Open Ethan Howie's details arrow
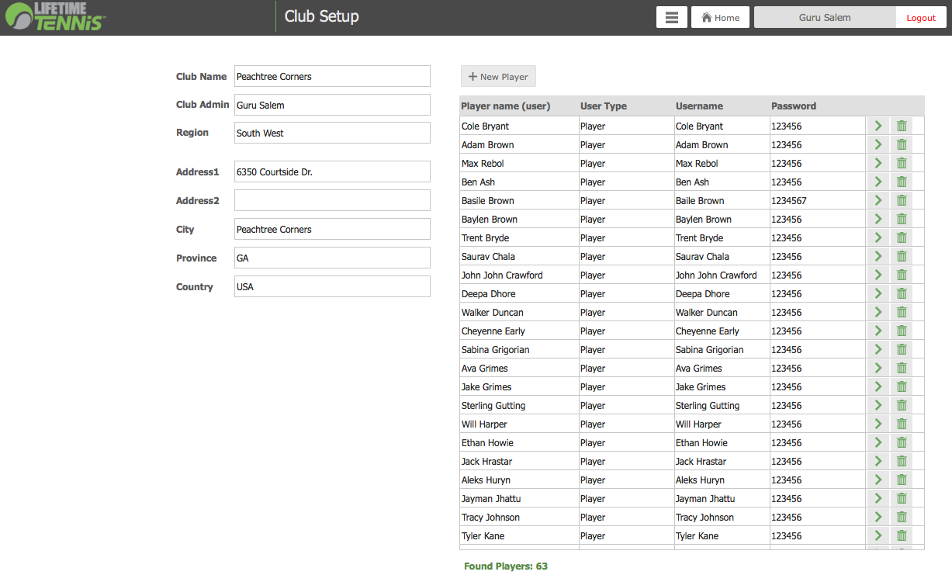This screenshot has height=575, width=952. 878,442
